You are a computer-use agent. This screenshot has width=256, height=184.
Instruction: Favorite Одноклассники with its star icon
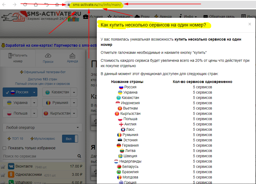[x=3, y=175]
